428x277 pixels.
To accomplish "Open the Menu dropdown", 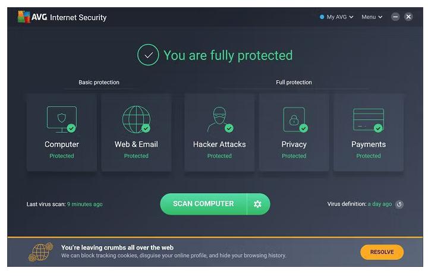I will [x=372, y=17].
